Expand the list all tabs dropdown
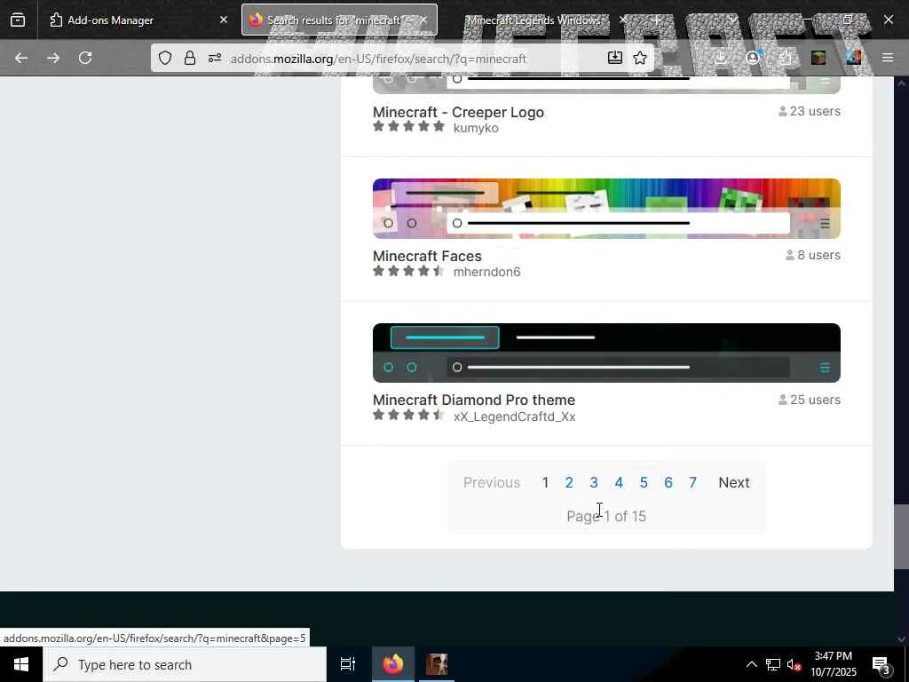909x682 pixels. tap(733, 20)
